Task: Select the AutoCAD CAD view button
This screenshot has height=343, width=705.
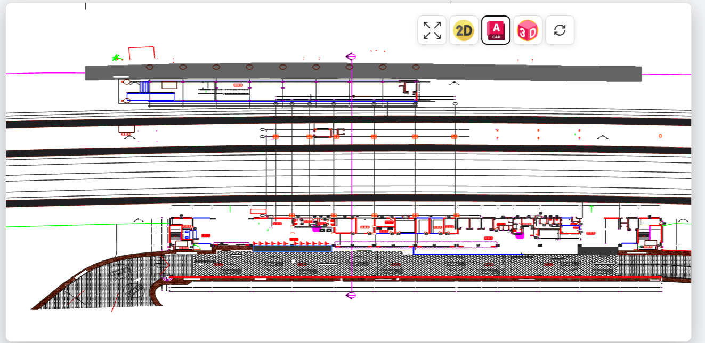Action: pyautogui.click(x=496, y=30)
